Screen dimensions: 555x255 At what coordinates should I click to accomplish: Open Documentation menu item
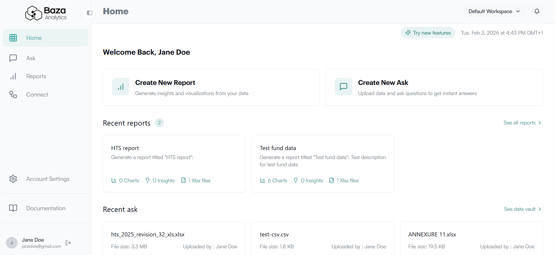click(45, 208)
